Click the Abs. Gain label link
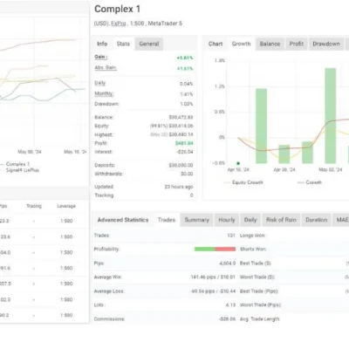The width and height of the screenshot is (349, 349). [106, 68]
